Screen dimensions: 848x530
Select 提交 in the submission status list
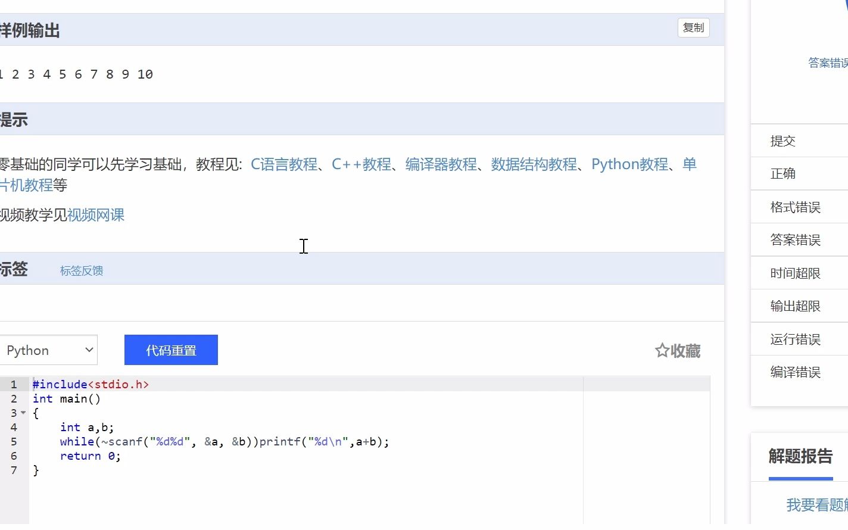pos(783,141)
